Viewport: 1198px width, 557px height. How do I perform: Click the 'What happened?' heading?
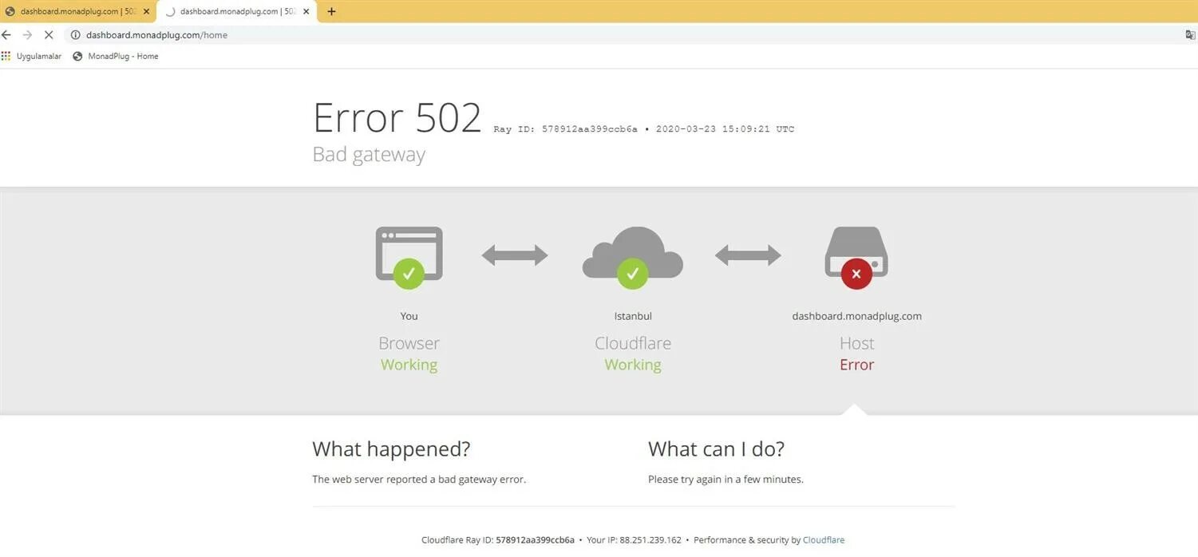391,449
